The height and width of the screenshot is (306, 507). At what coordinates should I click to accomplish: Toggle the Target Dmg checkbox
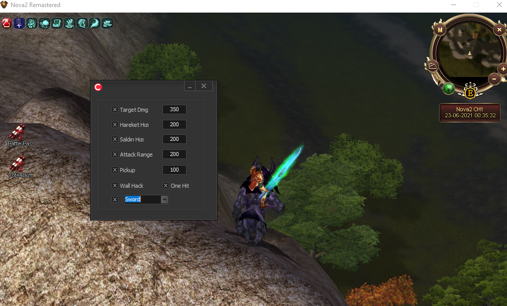[x=115, y=110]
